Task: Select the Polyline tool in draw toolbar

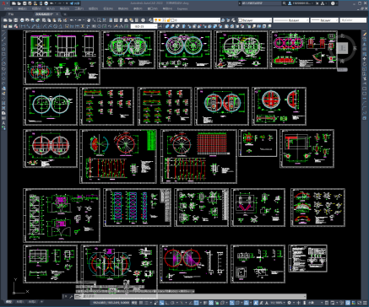Action: [x=3, y=45]
